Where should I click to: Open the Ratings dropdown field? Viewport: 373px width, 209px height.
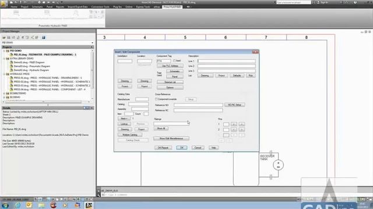pos(171,124)
